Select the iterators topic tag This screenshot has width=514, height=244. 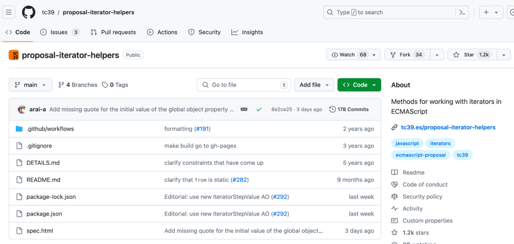pos(440,143)
